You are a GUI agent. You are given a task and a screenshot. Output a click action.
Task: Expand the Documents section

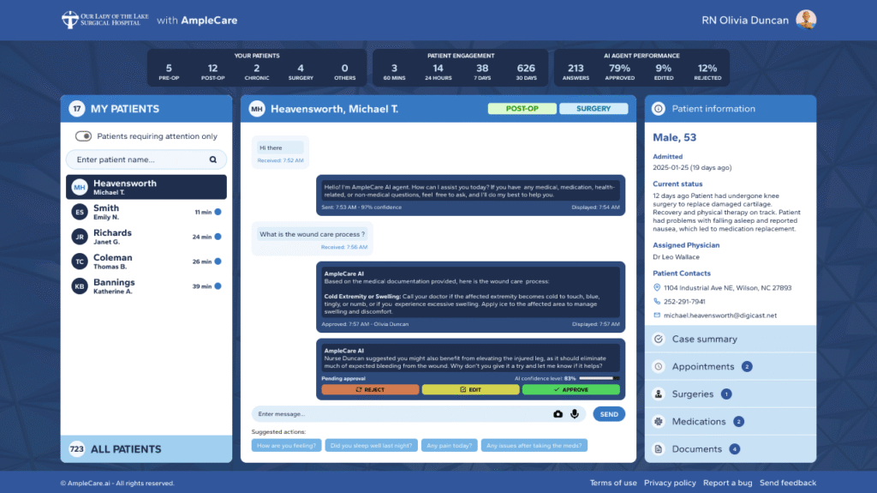click(730, 448)
